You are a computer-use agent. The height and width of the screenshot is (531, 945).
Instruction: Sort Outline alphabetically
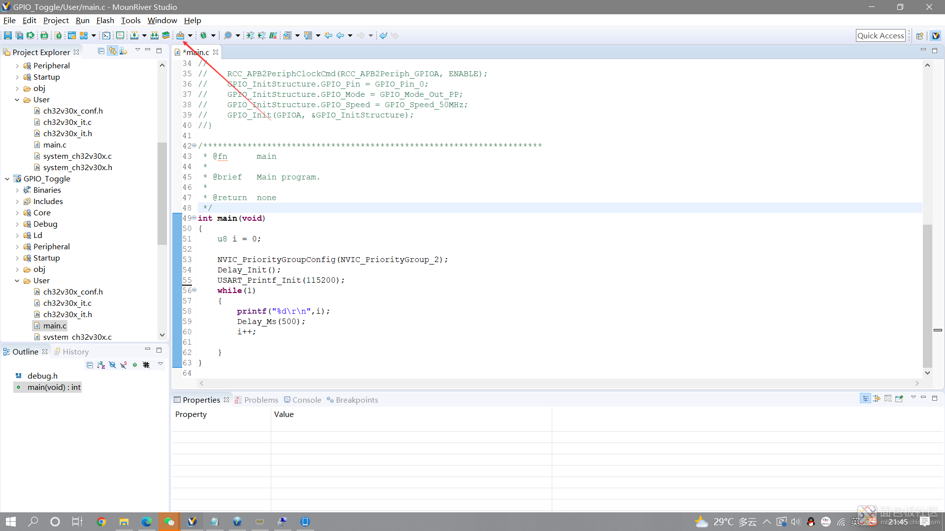click(x=101, y=365)
